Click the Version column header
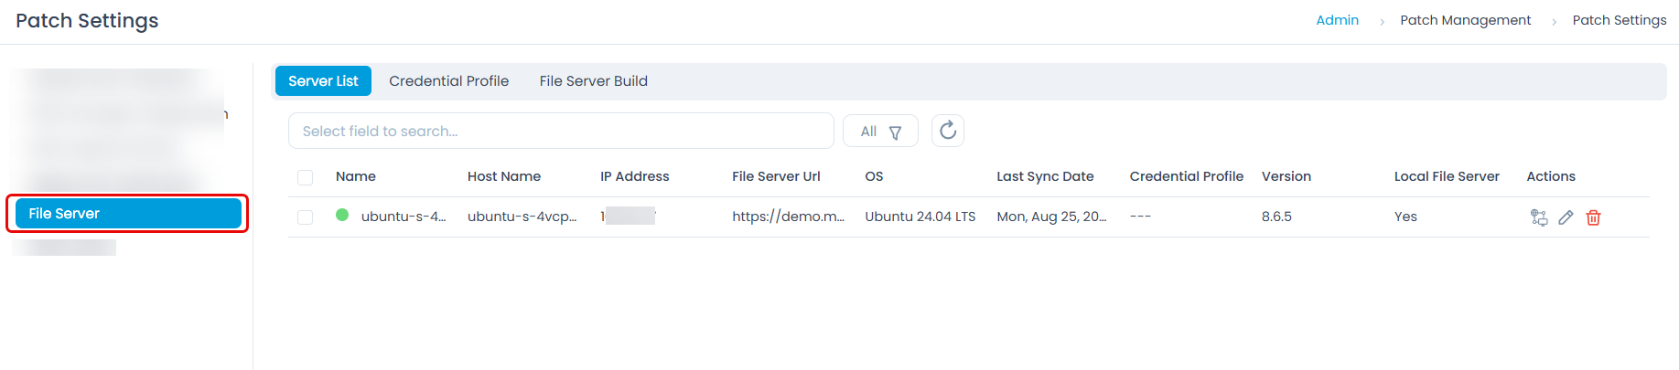This screenshot has height=370, width=1679. [x=1286, y=176]
